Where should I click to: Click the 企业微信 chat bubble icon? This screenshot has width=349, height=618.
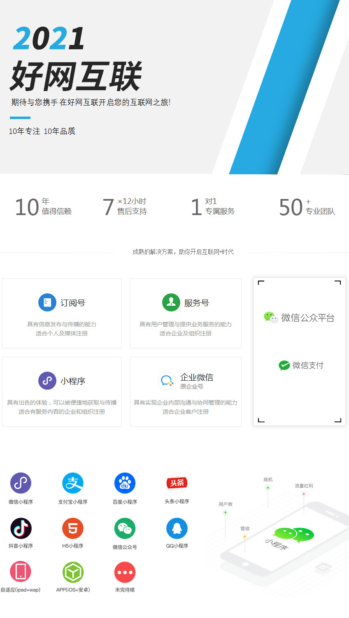tap(167, 381)
